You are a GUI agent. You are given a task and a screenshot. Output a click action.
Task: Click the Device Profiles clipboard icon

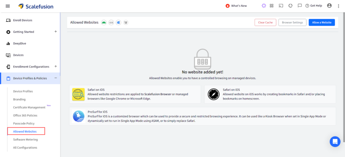8,78
